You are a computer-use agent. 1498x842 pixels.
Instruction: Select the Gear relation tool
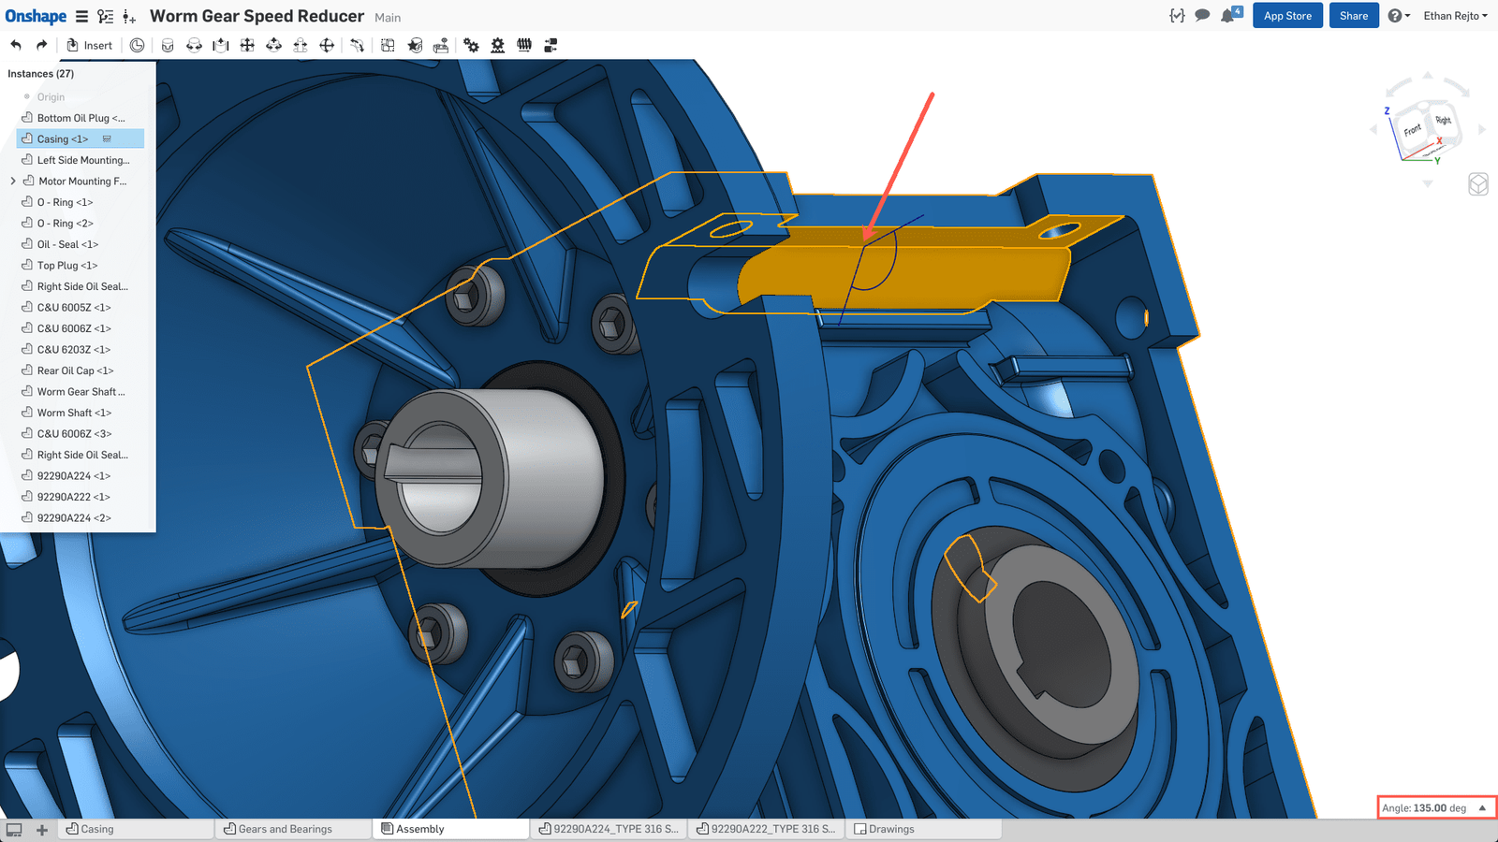coord(471,45)
